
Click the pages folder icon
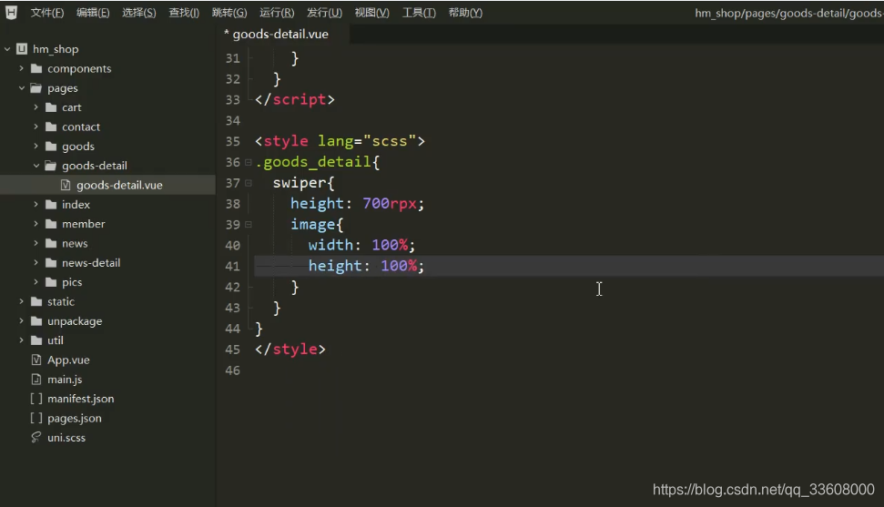click(x=36, y=88)
